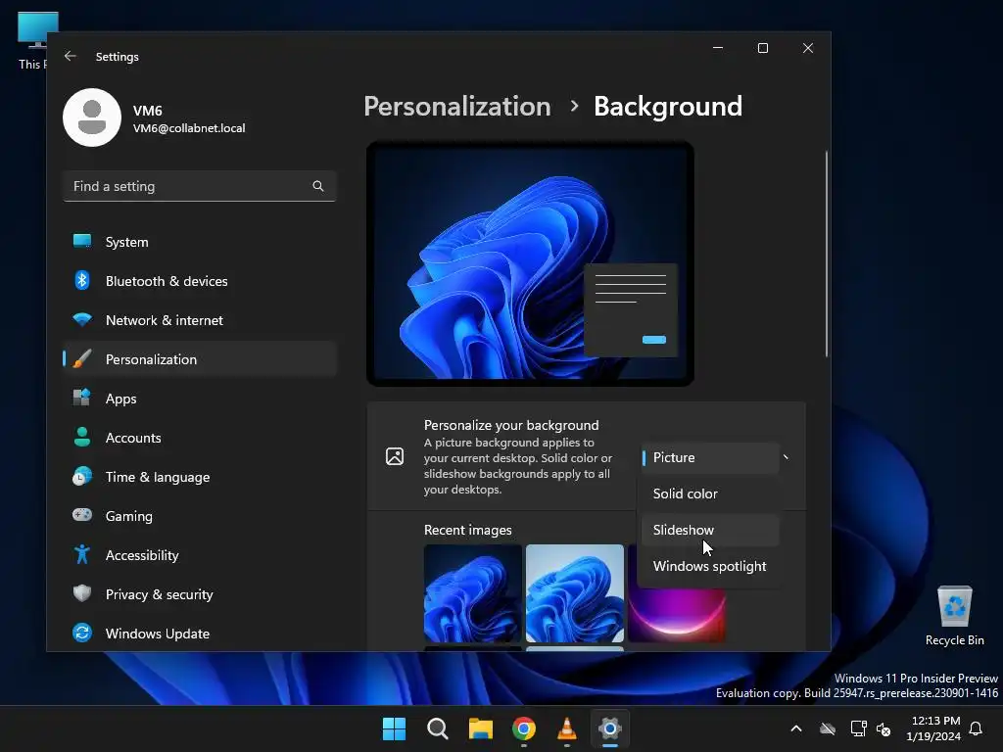
Task: Click the Time & language clock icon
Action: tap(82, 477)
